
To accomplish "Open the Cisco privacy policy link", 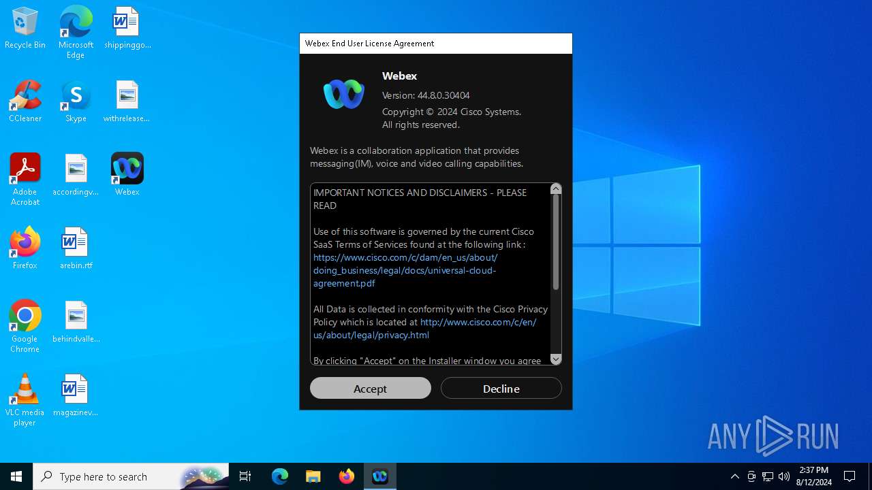I will (424, 328).
